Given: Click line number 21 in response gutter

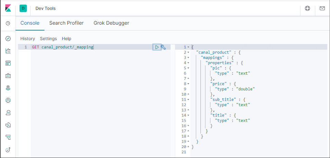Looking at the screenshot, I should [184, 152].
